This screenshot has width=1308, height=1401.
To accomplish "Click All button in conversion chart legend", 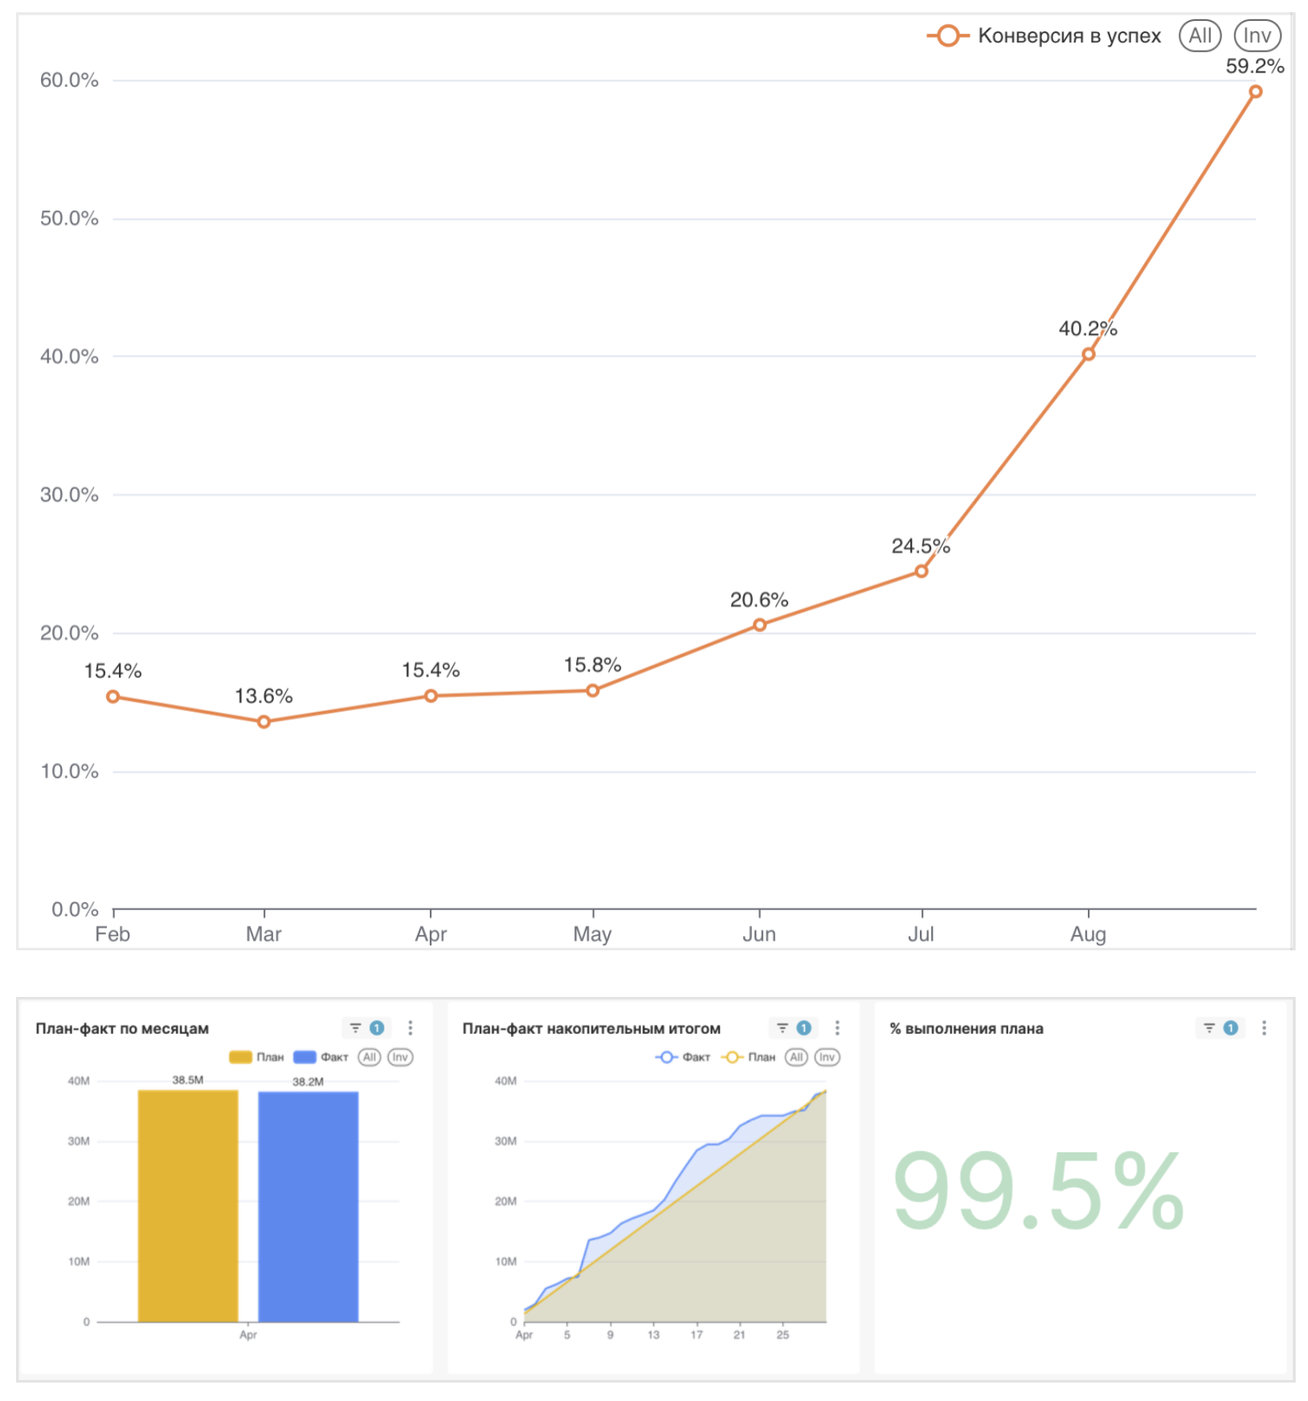I will (1200, 36).
